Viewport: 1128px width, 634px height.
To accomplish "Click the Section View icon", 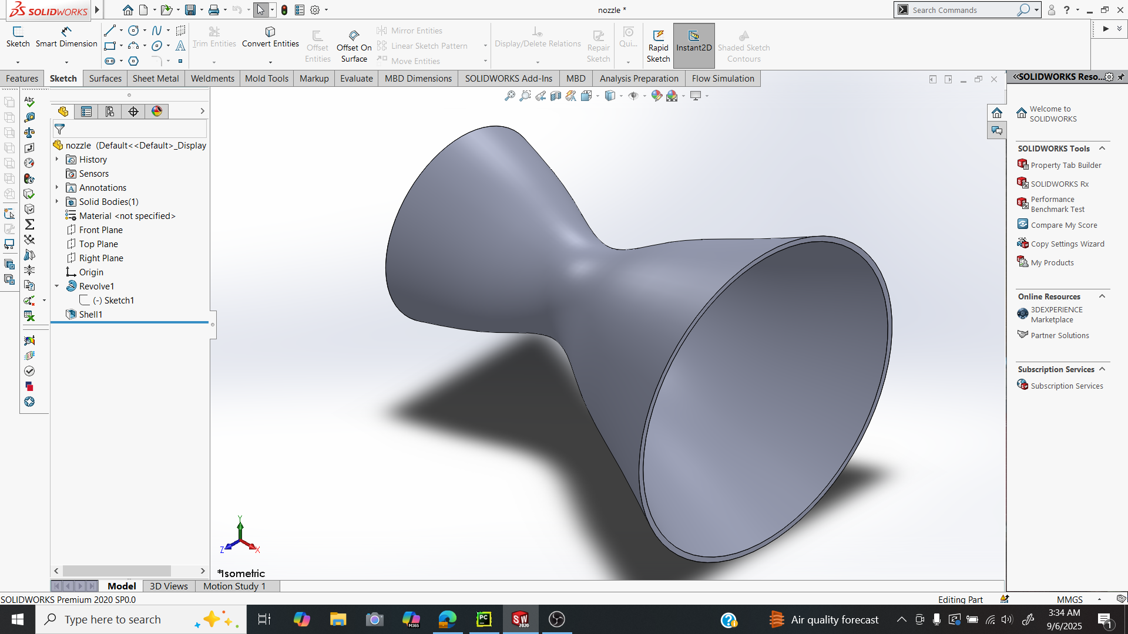I will point(555,96).
